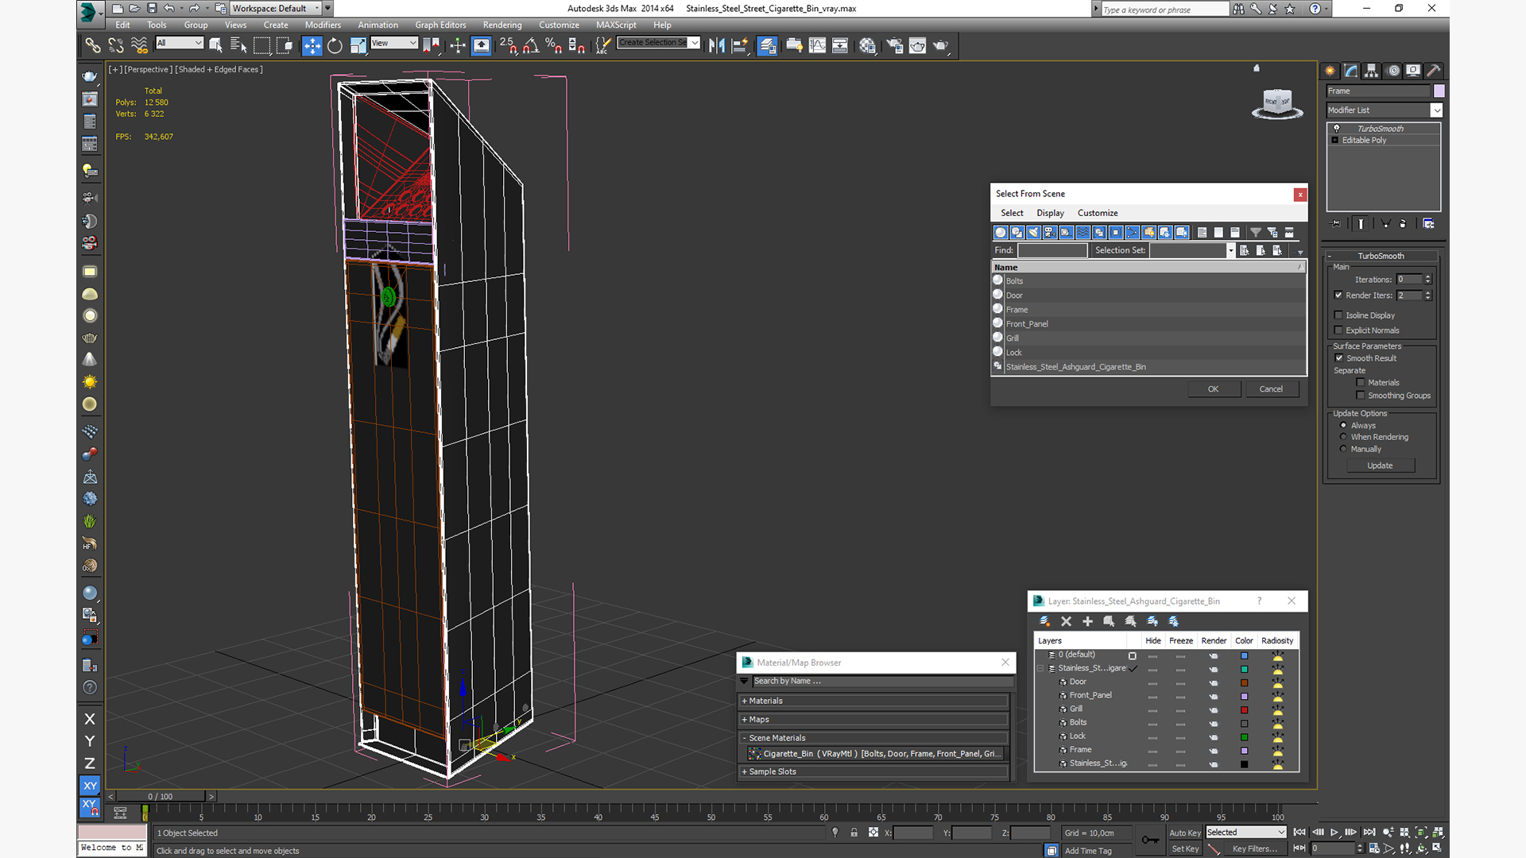Click the TurboSmooth Update button
The width and height of the screenshot is (1526, 858).
(1380, 466)
